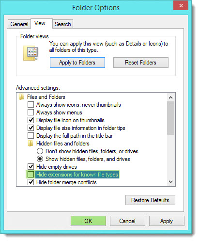Click the Folder views group label
The image size is (199, 241).
pos(34,36)
